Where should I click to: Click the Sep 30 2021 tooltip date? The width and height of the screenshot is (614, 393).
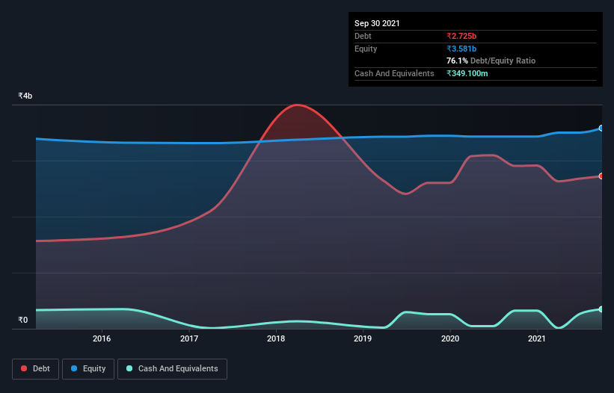[377, 23]
